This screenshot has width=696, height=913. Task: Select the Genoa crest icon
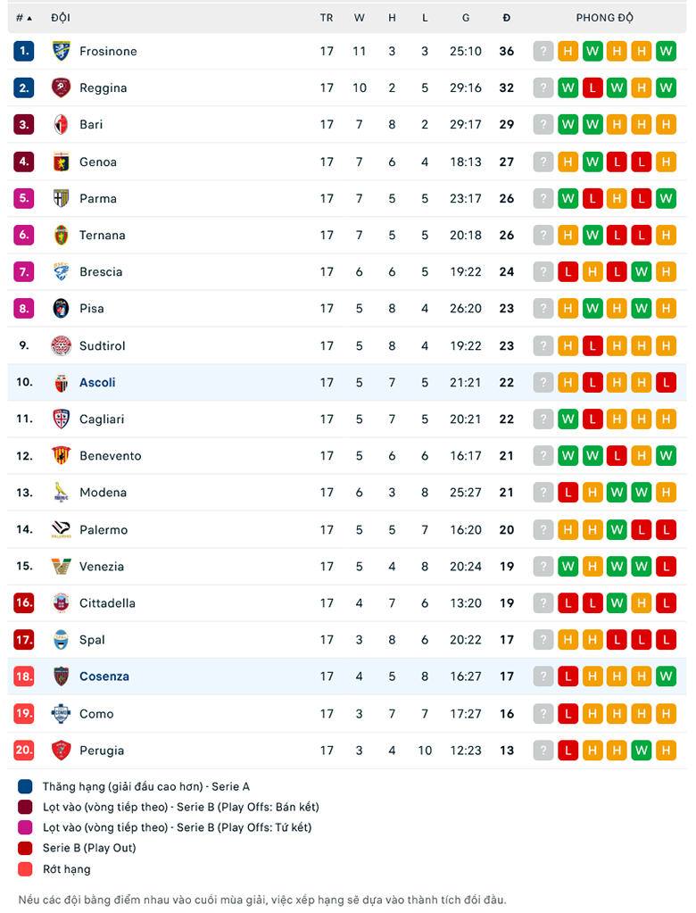click(61, 162)
